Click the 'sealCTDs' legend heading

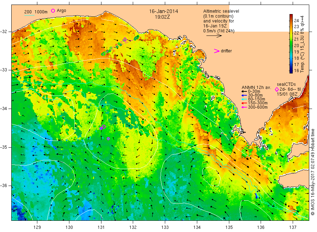[286, 84]
